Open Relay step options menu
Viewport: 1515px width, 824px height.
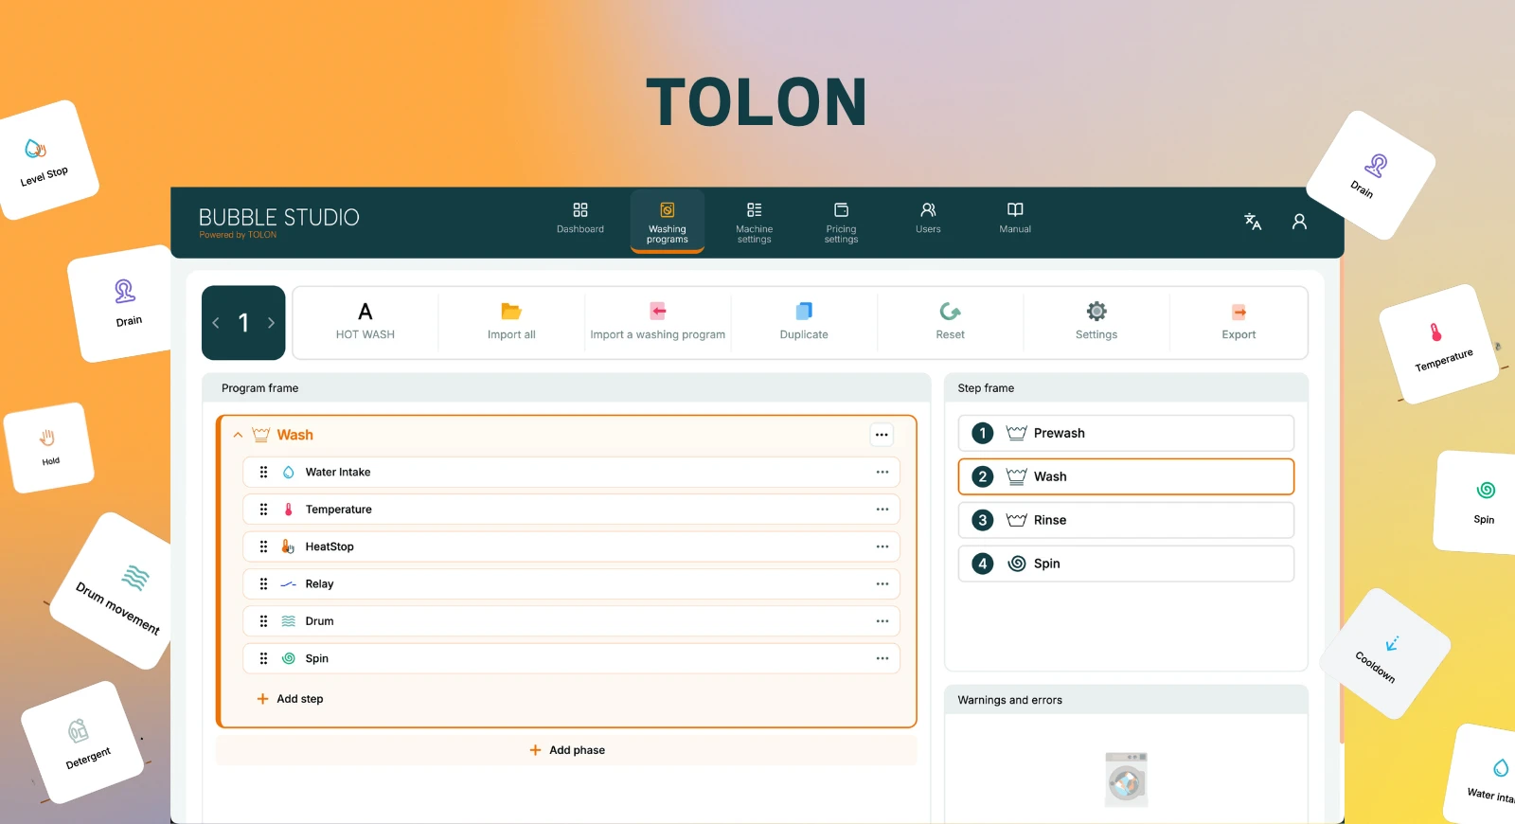point(882,583)
